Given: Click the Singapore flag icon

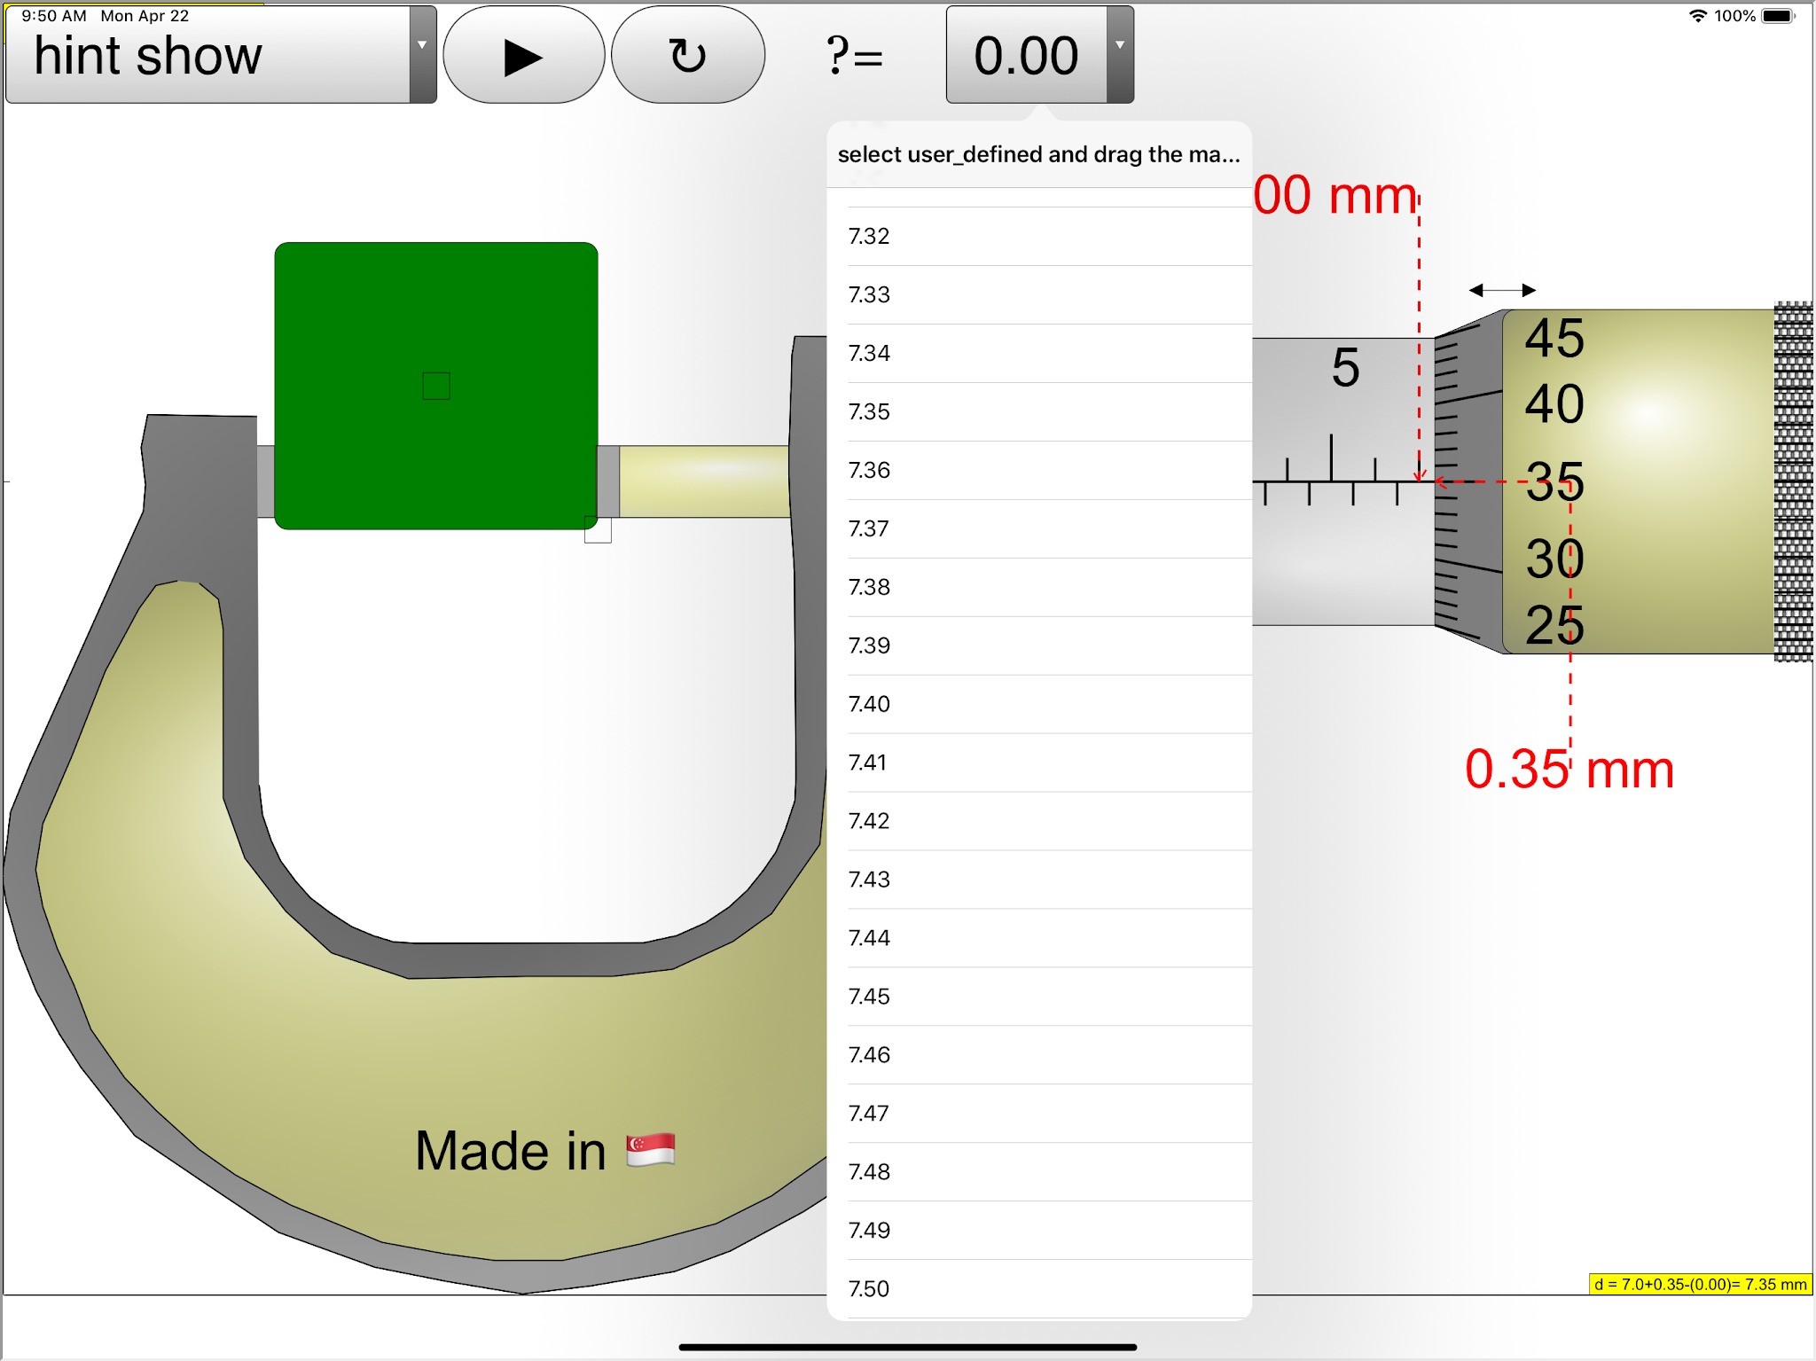Looking at the screenshot, I should [651, 1150].
